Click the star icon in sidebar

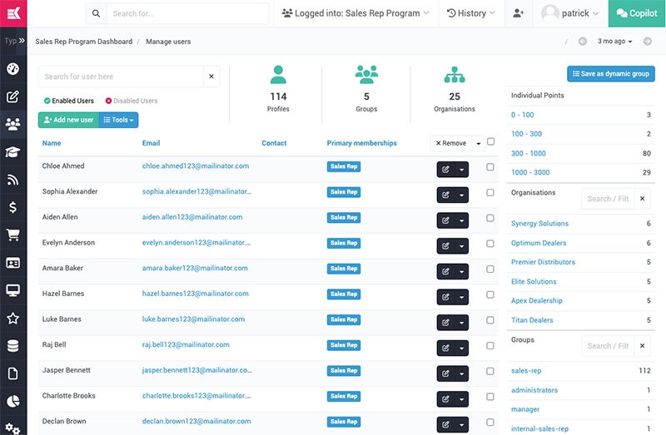pyautogui.click(x=12, y=319)
